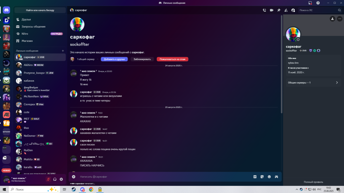Click the first purple profile badge
Image resolution: width=344 pixels, height=193 pixels.
311,50
